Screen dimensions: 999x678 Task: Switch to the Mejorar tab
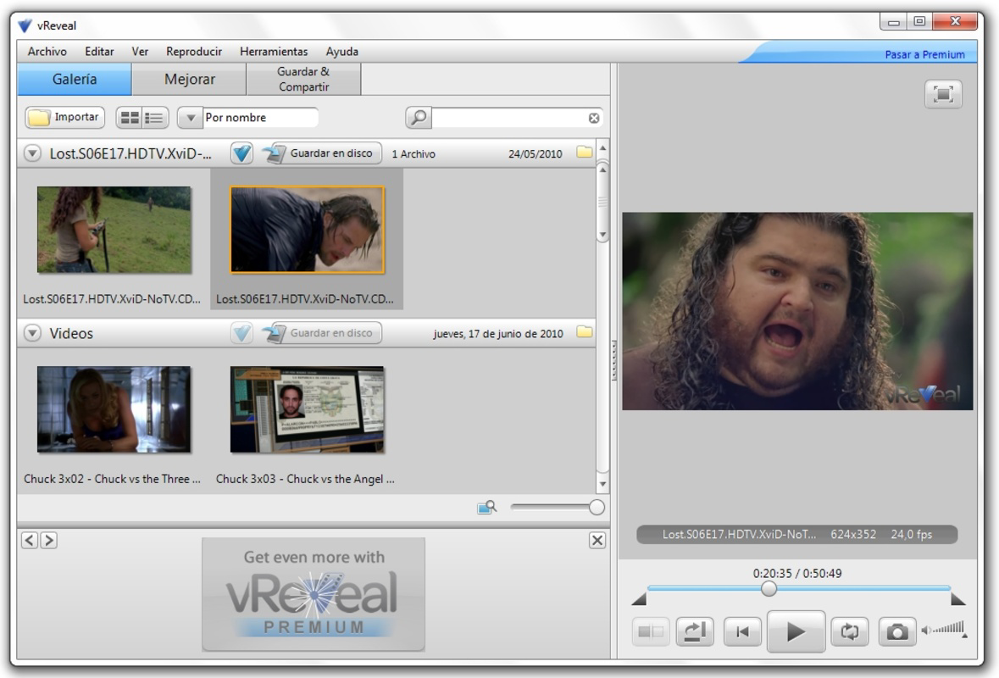(x=189, y=79)
